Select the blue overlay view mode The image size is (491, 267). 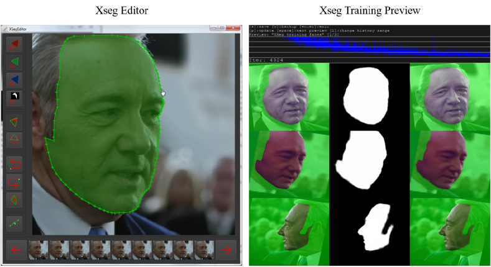[x=14, y=80]
